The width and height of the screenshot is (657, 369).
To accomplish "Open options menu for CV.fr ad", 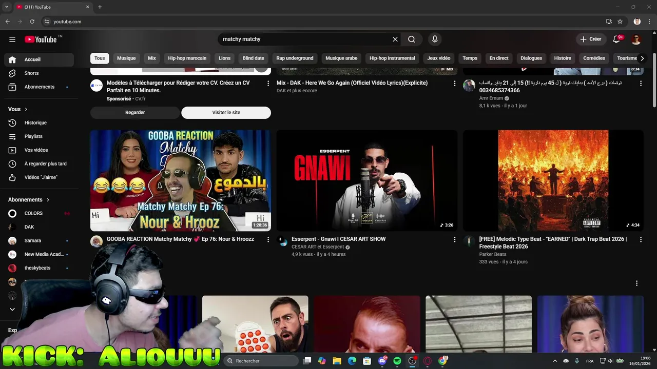I will click(x=268, y=83).
